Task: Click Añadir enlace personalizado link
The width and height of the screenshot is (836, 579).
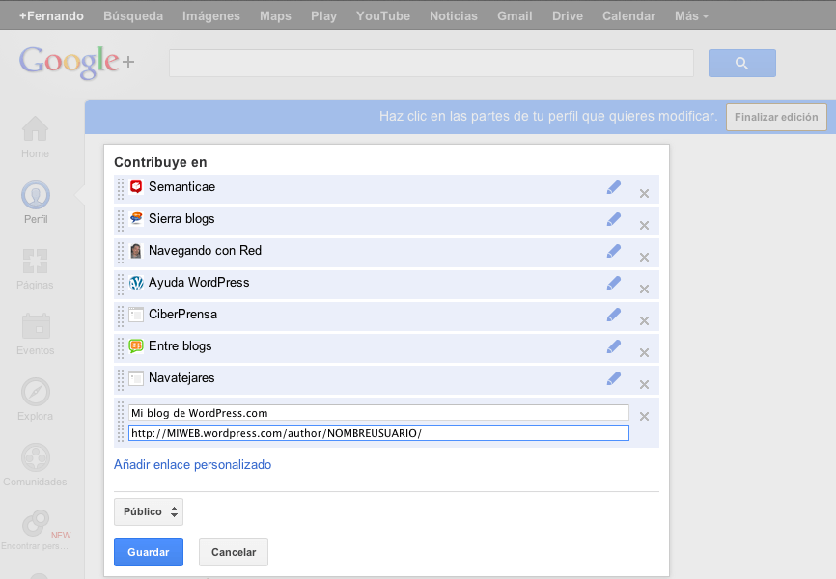Action: pyautogui.click(x=192, y=464)
